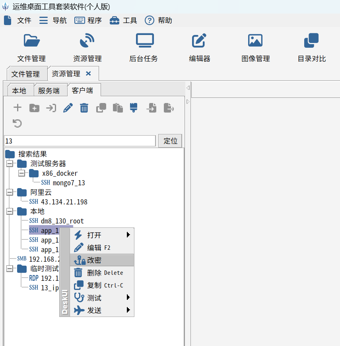This screenshot has height=346, width=340.
Task: Click the right-pointing expand panel arrow
Action: click(x=188, y=101)
